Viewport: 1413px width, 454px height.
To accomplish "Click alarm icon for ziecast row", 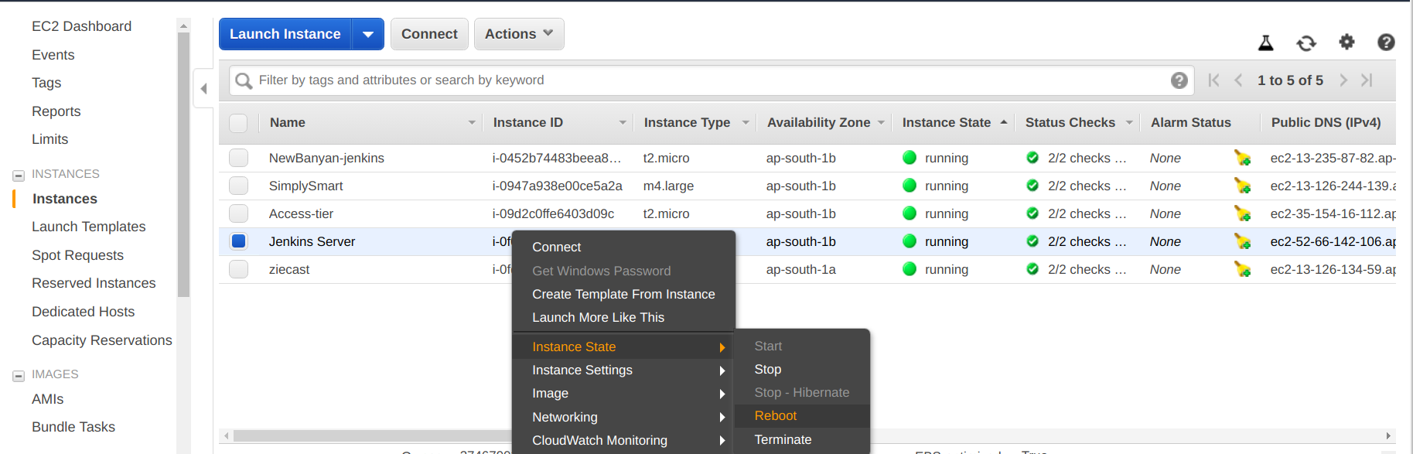I will tap(1242, 269).
